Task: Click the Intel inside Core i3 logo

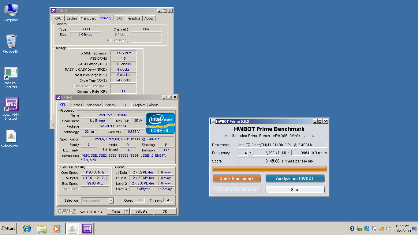Action: 160,123
